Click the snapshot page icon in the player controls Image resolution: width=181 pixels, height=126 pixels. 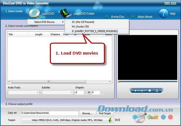pos(157,90)
